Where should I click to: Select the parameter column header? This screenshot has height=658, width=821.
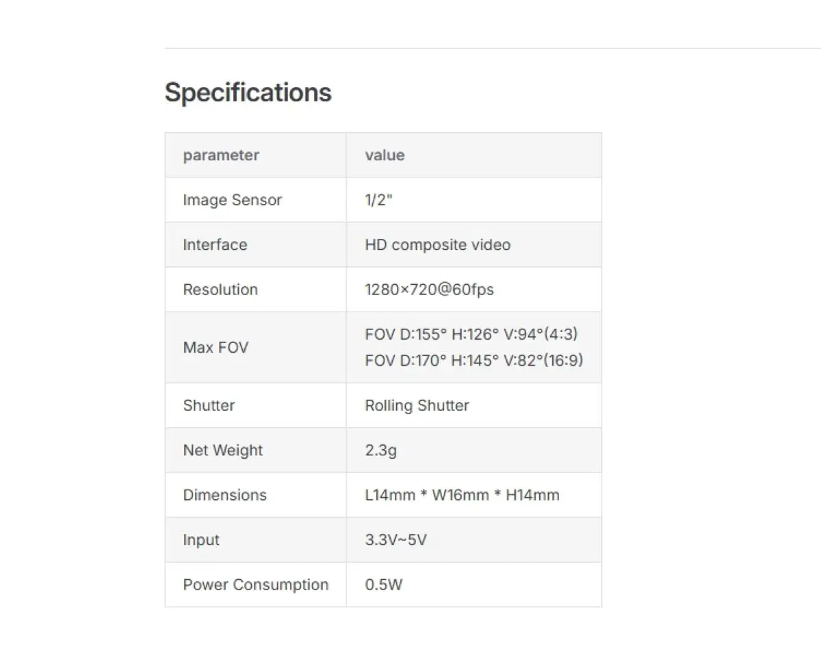(221, 155)
